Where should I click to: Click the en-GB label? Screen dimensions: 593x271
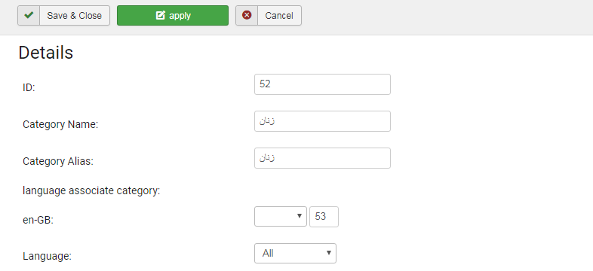pos(38,221)
